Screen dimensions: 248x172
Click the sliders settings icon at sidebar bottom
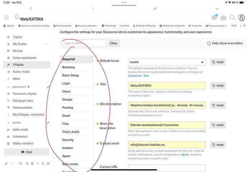pos(27,164)
